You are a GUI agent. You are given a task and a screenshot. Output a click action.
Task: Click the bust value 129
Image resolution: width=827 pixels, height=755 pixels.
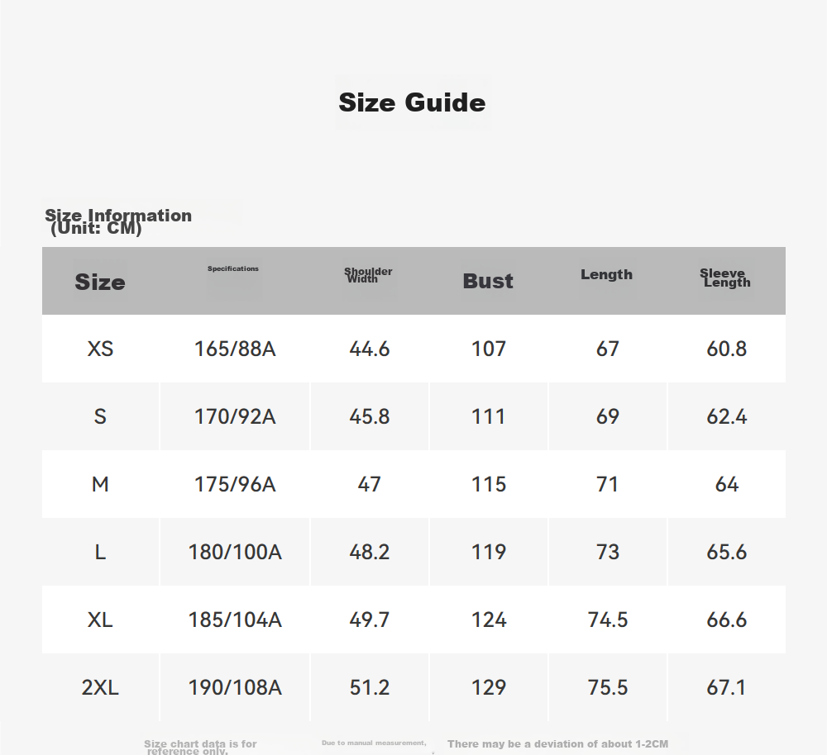[x=489, y=687]
